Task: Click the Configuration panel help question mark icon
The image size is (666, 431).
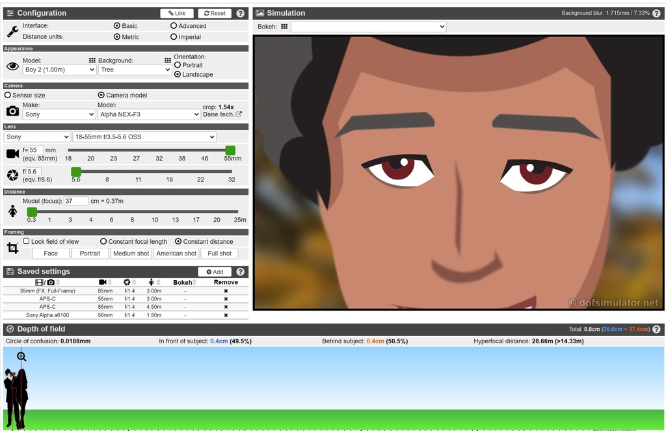Action: coord(241,13)
